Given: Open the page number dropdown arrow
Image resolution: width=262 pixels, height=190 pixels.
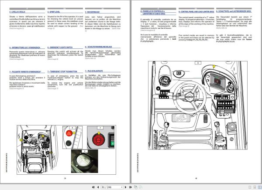Looking at the screenshot, I should [122, 187].
